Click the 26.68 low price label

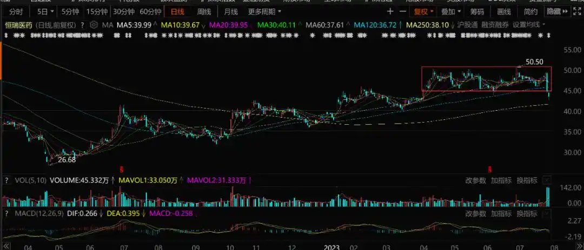pyautogui.click(x=67, y=160)
